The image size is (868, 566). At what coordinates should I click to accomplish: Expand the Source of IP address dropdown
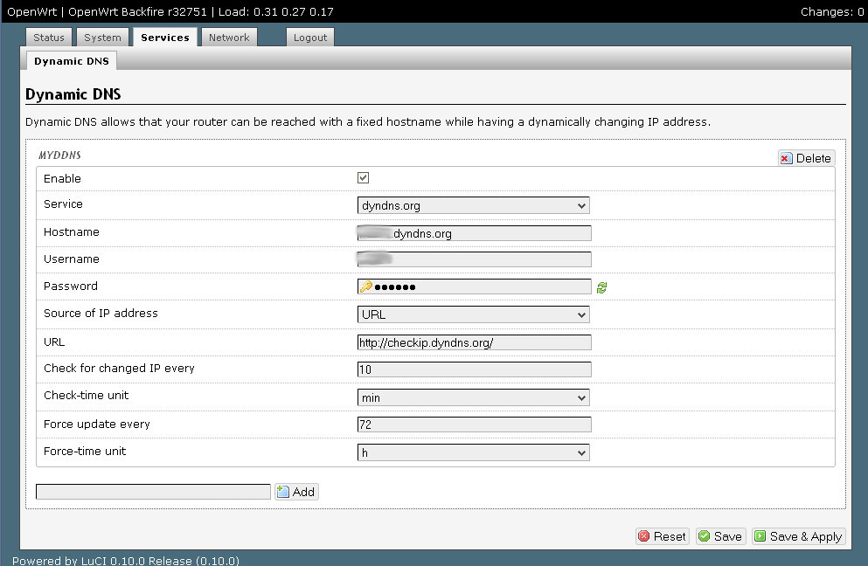click(x=473, y=315)
